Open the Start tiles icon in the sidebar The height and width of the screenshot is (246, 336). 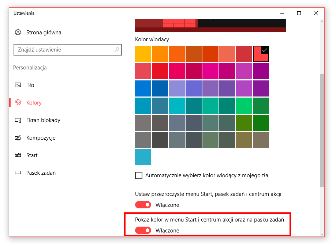click(x=18, y=155)
